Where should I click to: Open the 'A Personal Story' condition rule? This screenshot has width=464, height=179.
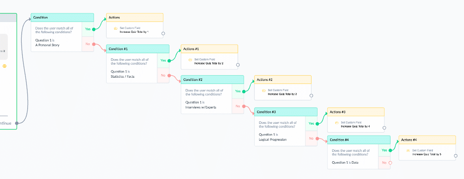pos(47,43)
